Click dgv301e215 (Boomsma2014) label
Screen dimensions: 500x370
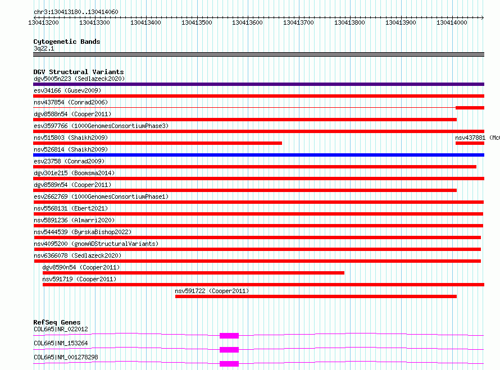(x=74, y=173)
